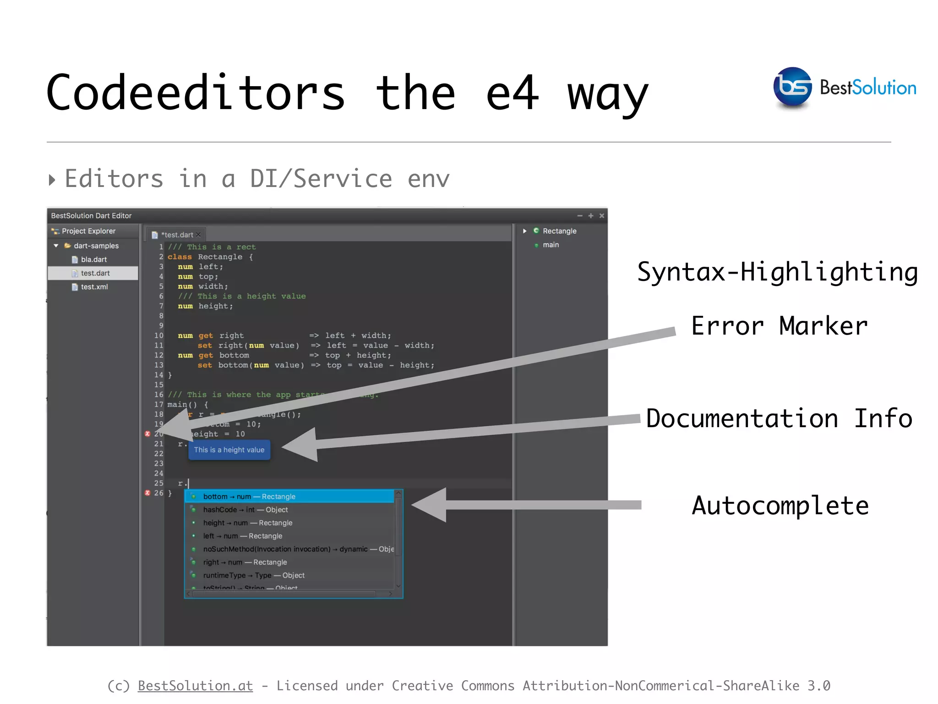The image size is (938, 704).
Task: Click the Project Explorer panel icon
Action: click(55, 231)
